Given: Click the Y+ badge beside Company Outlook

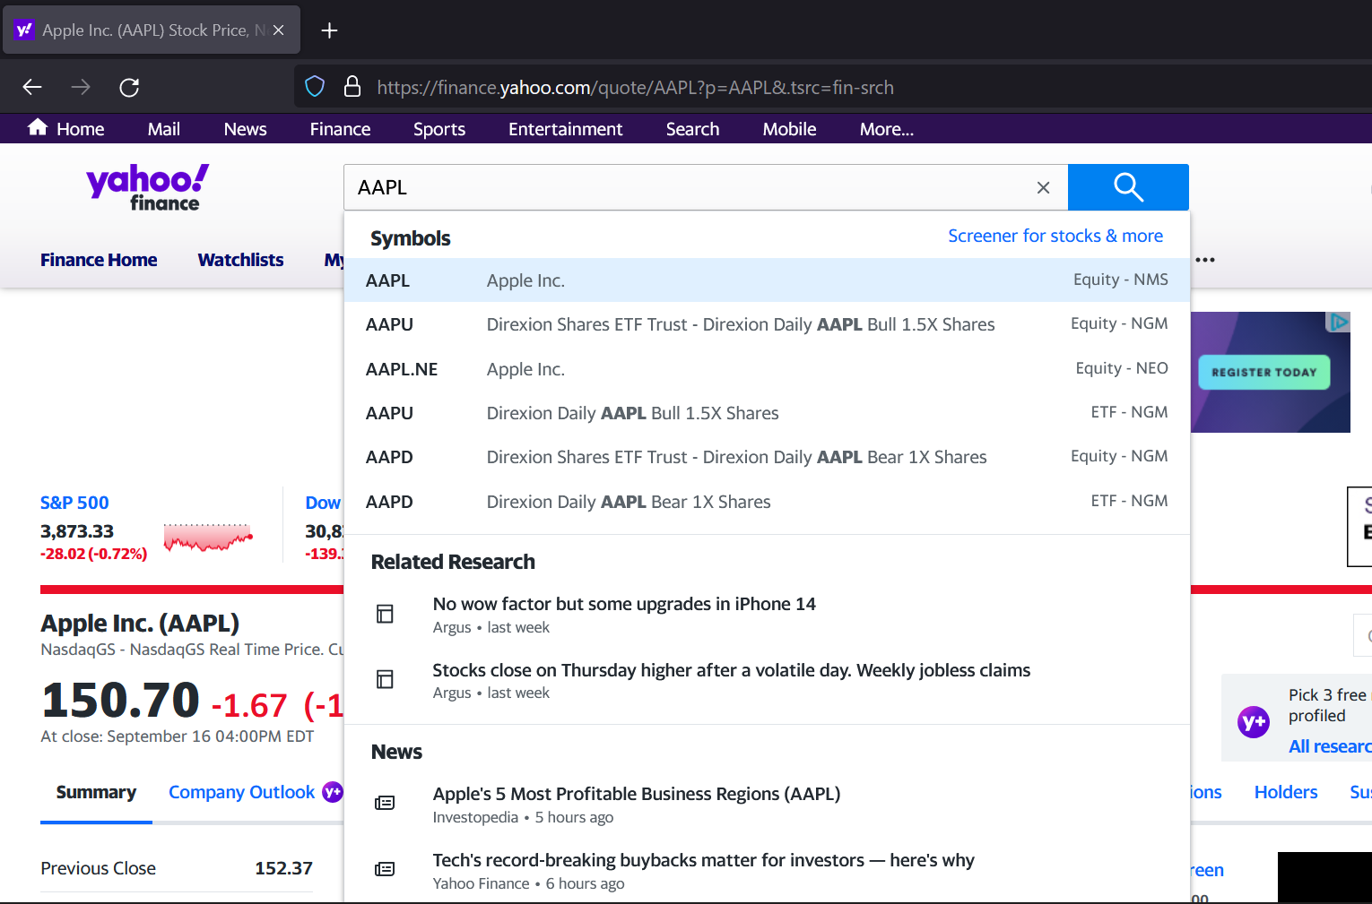Looking at the screenshot, I should (x=333, y=792).
